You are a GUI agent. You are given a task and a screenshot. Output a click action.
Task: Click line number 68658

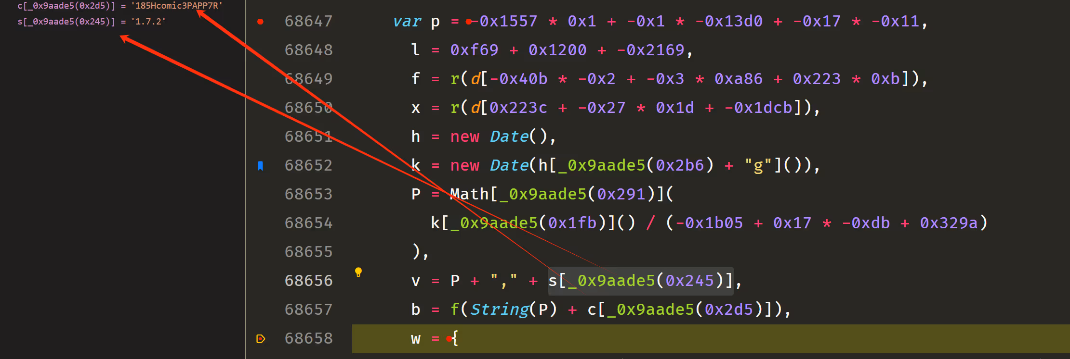308,338
